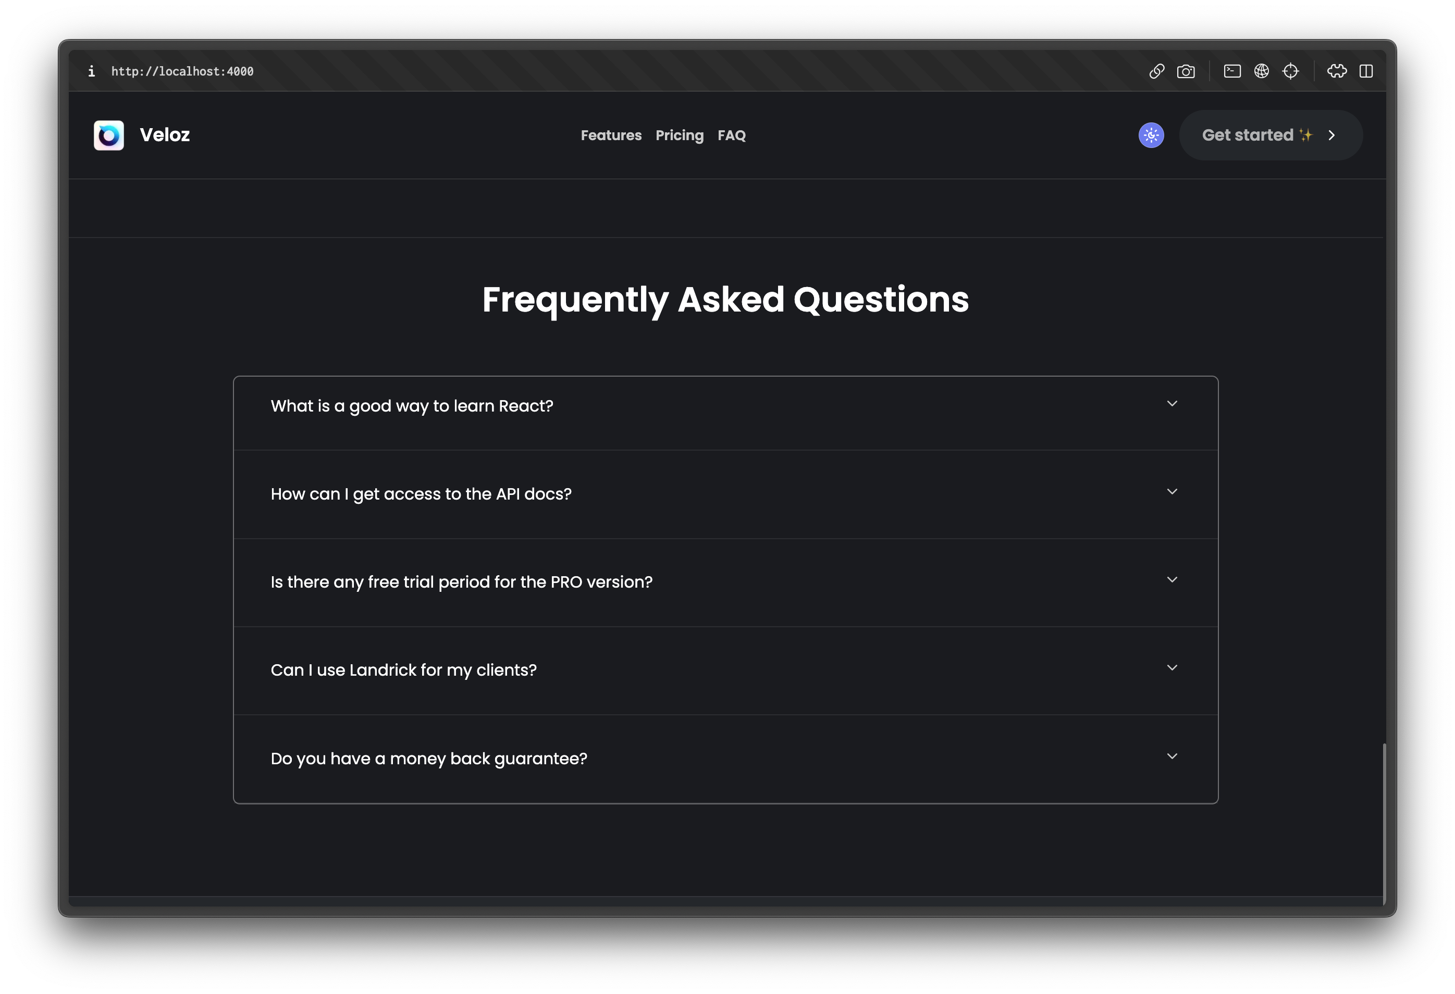Expand the API docs question chevron
1455x994 pixels.
1172,492
